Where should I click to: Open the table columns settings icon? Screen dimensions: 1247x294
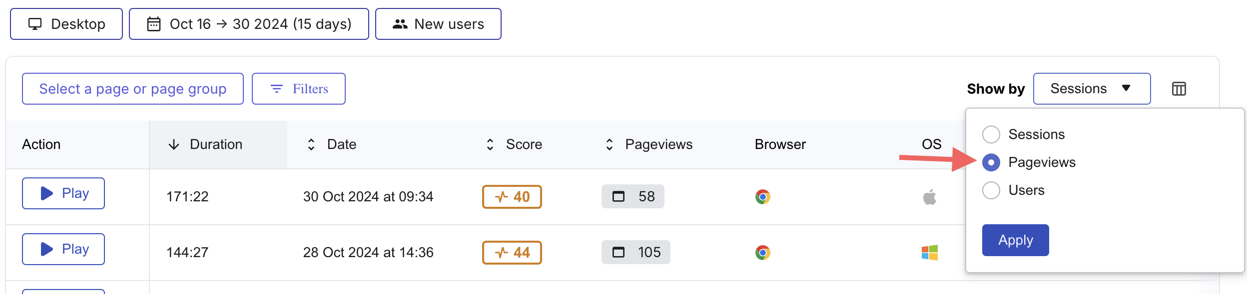click(x=1179, y=89)
